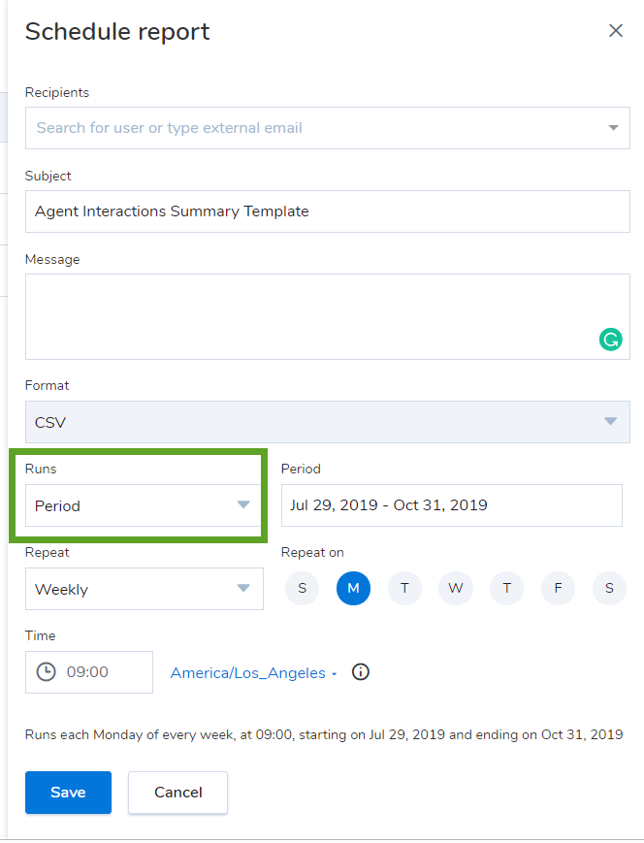644x843 pixels.
Task: Toggle Saturday in Repeat on
Action: pos(609,589)
